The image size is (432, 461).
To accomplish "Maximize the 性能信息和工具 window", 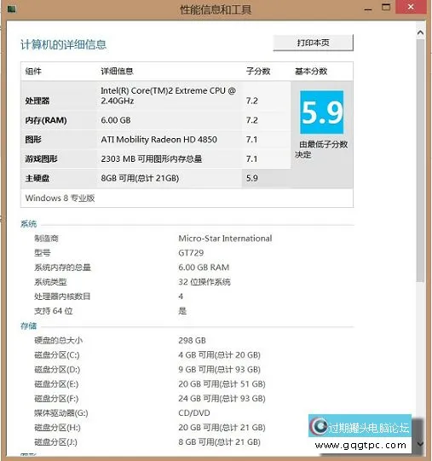I will coord(386,7).
